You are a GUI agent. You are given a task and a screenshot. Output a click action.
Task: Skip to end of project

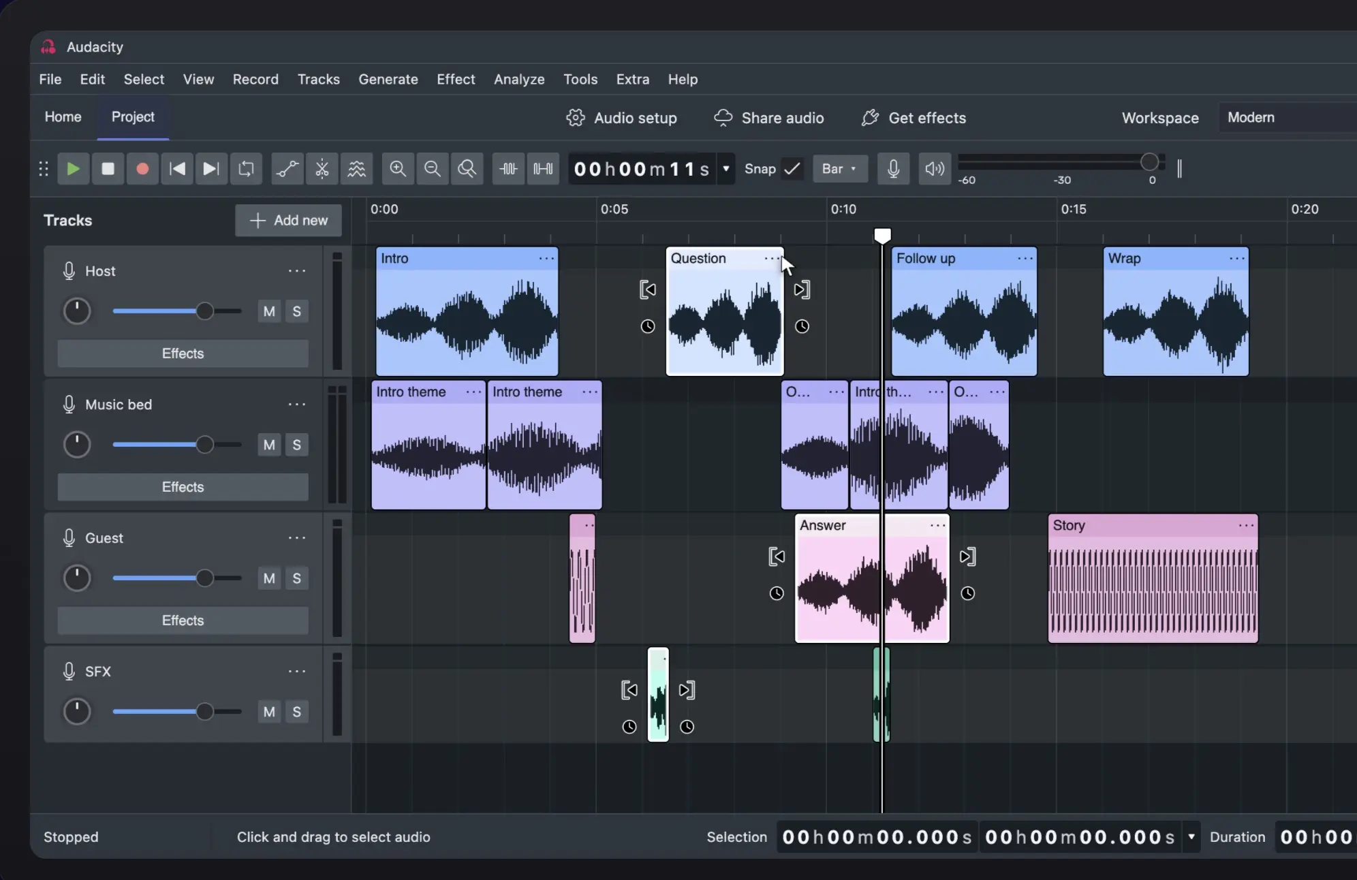[211, 169]
